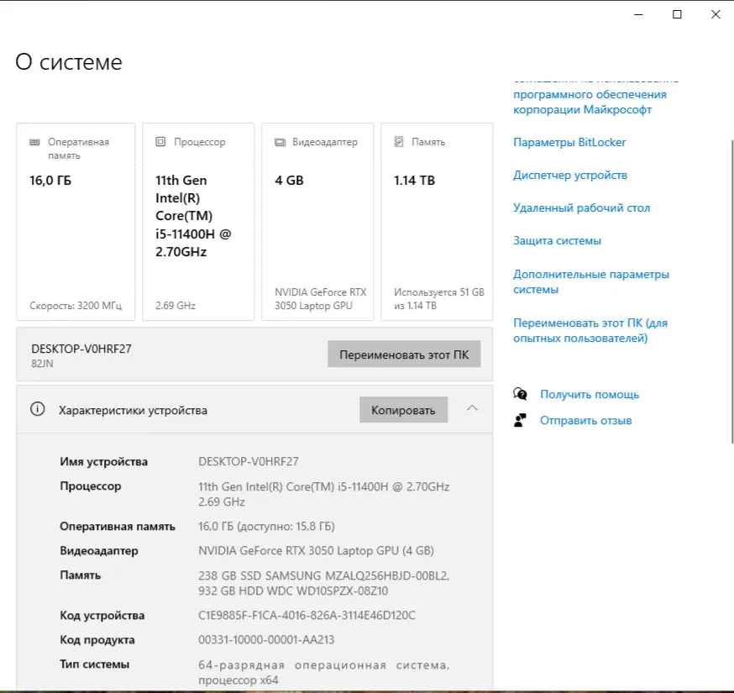The width and height of the screenshot is (734, 693).
Task: Copy device specs with Копировать button
Action: pos(403,410)
